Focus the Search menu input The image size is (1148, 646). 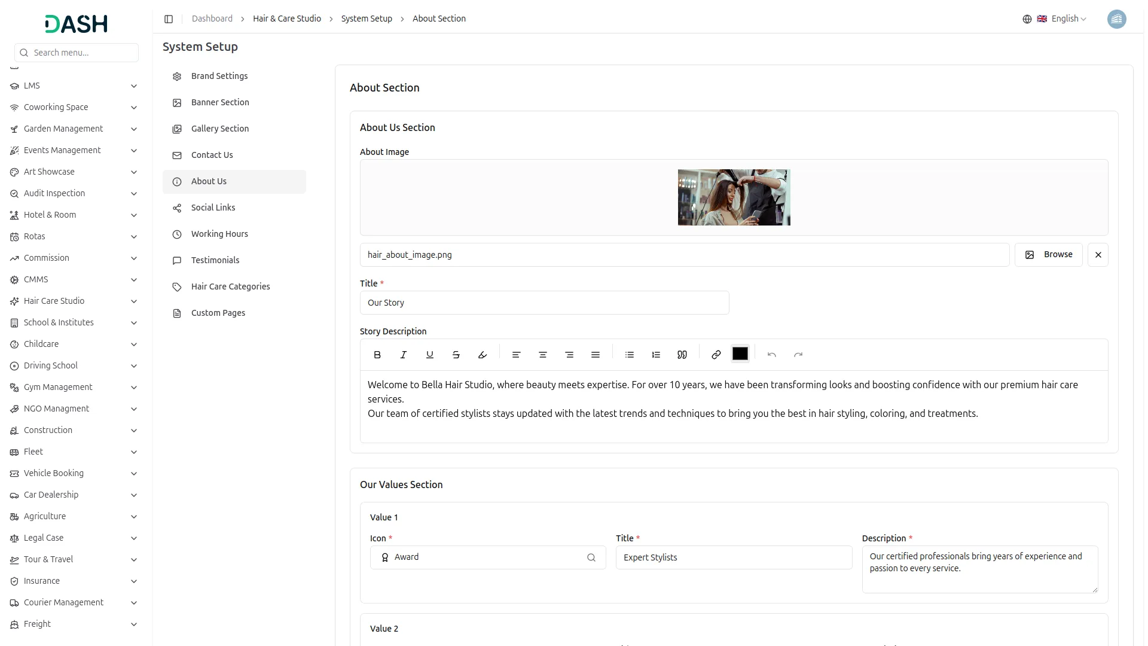click(77, 53)
